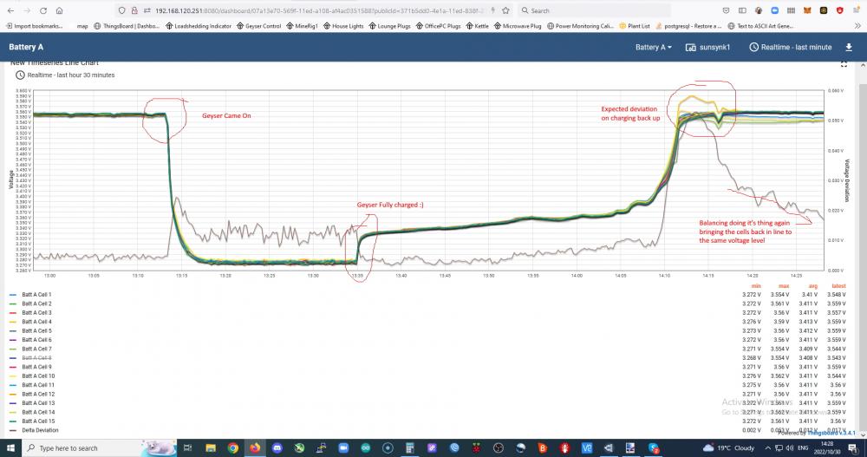
Task: Bookmark this page with the star icon
Action: pos(505,10)
